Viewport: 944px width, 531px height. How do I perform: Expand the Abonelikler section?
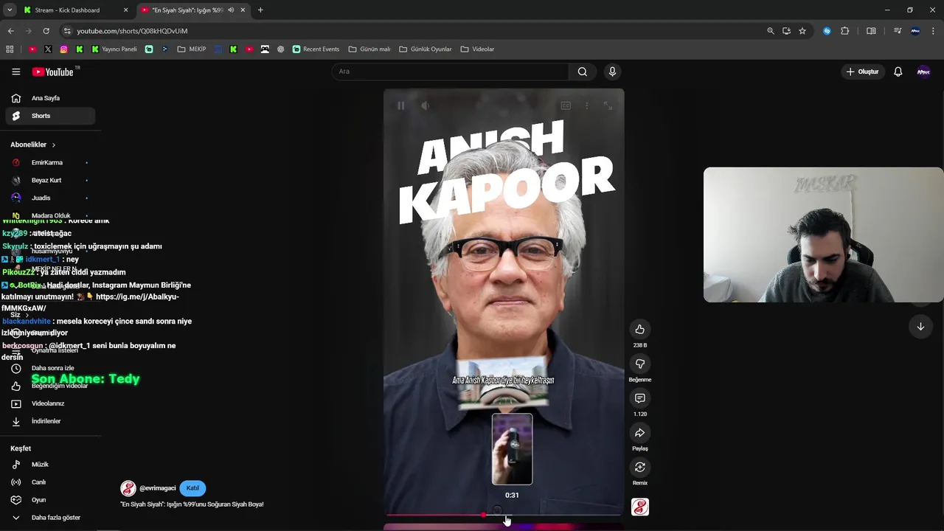[x=33, y=145]
